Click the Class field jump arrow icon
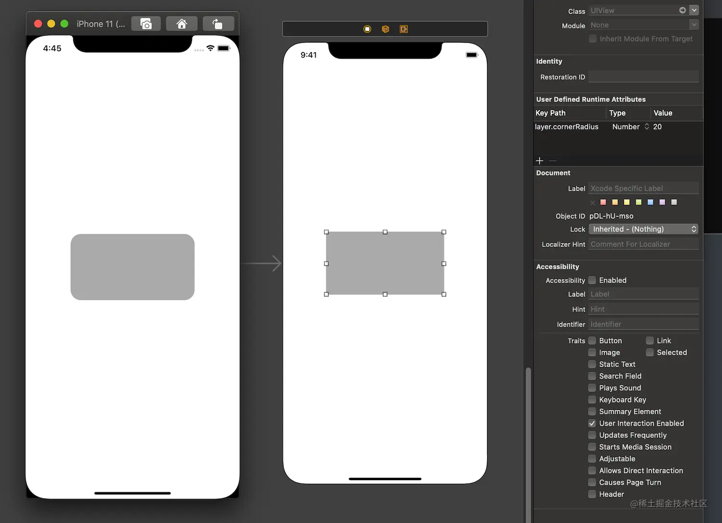The image size is (722, 523). tap(683, 10)
